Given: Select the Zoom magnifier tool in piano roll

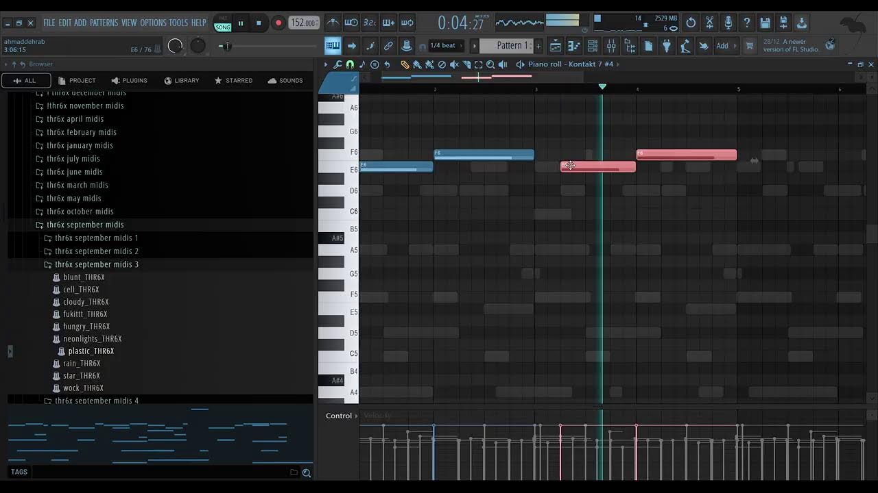Looking at the screenshot, I should 490,64.
